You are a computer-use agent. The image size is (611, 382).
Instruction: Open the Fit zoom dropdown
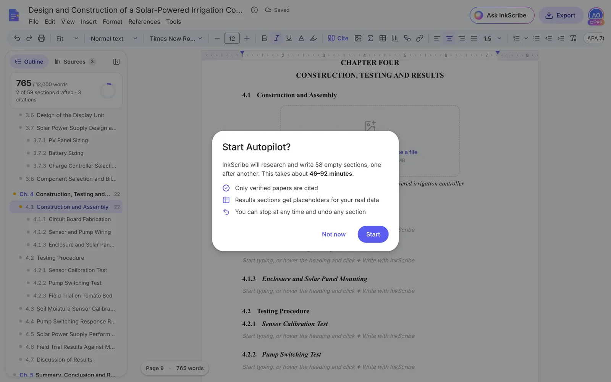(67, 38)
